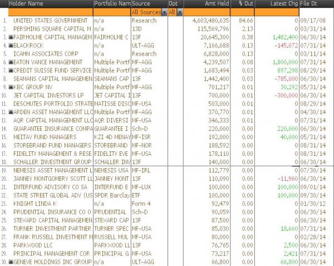Click the Latest Chg filter field
The image size is (334, 266).
[277, 12]
